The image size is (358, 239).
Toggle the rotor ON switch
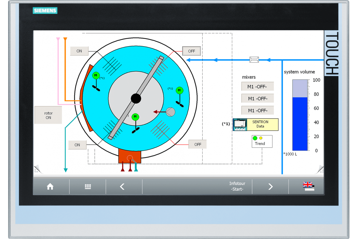point(48,115)
